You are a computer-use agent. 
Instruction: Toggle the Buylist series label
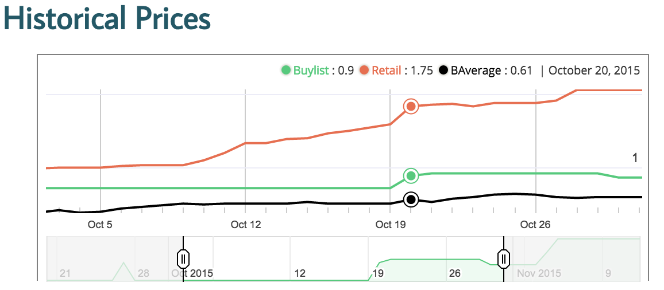[x=311, y=70]
